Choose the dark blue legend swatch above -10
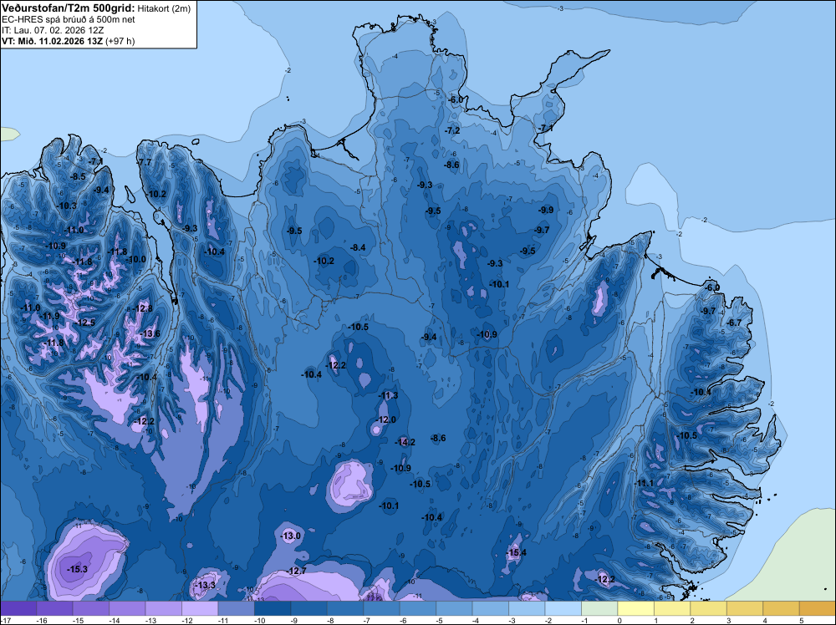 (273, 608)
